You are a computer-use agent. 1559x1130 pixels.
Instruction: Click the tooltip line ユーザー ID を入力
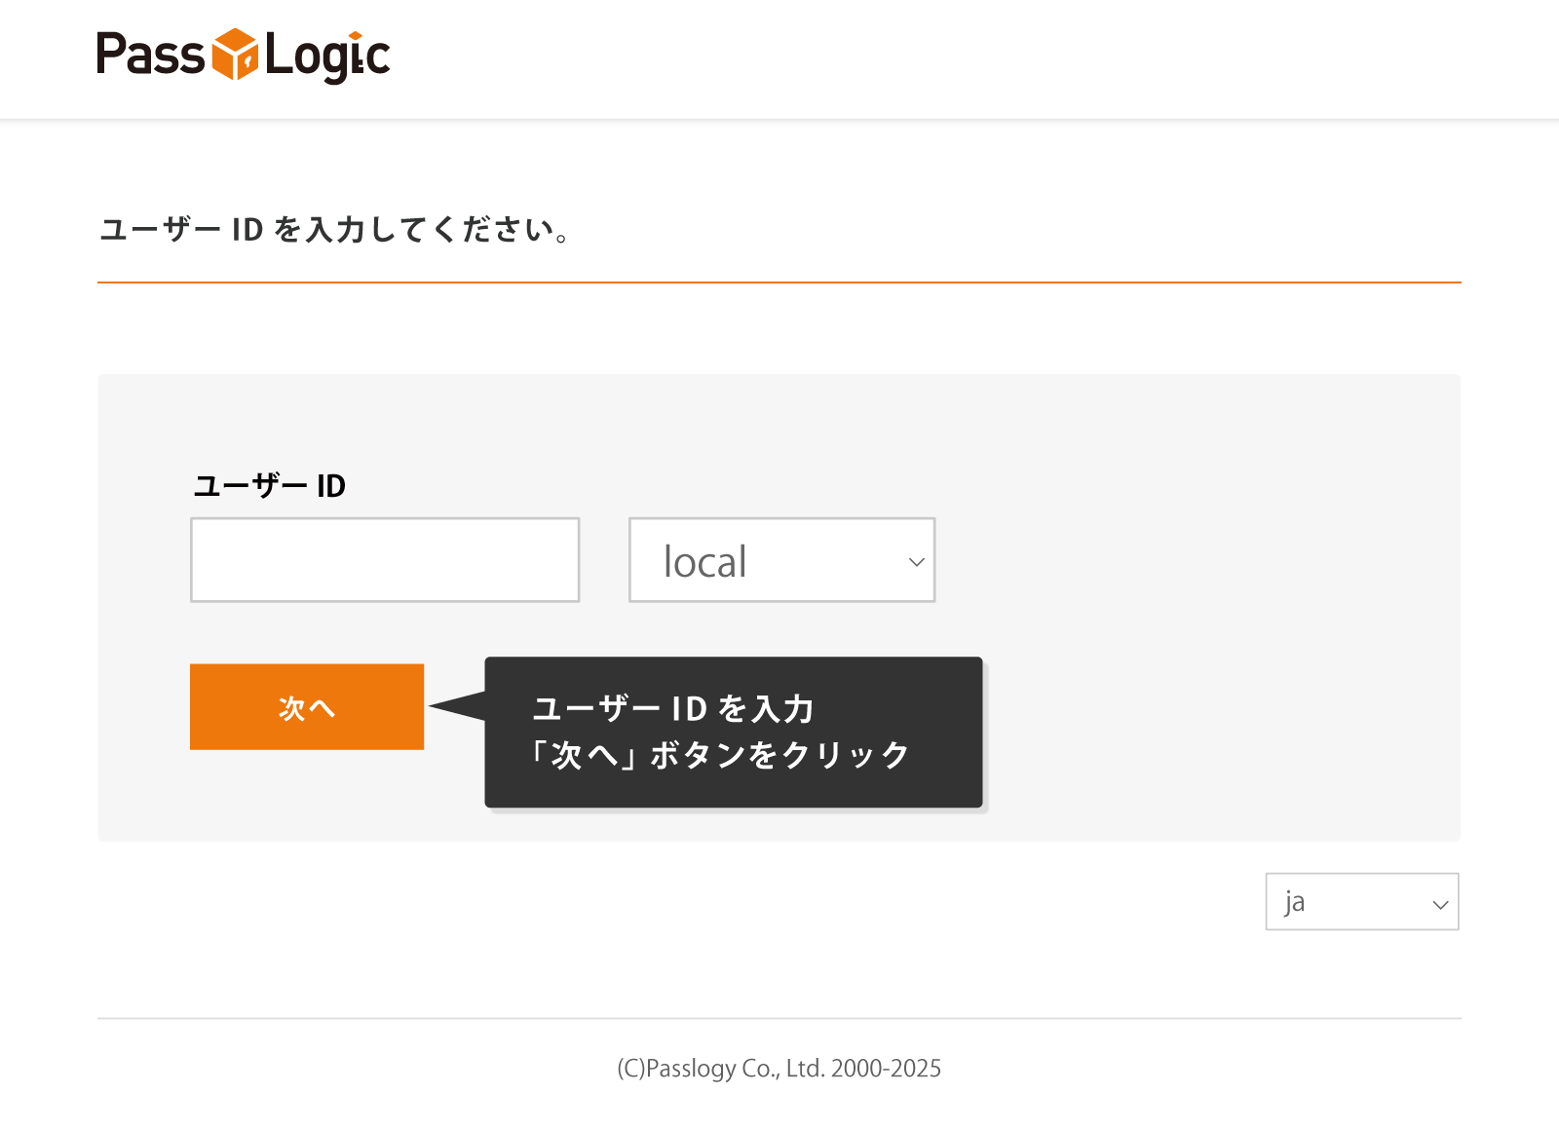[x=672, y=708]
